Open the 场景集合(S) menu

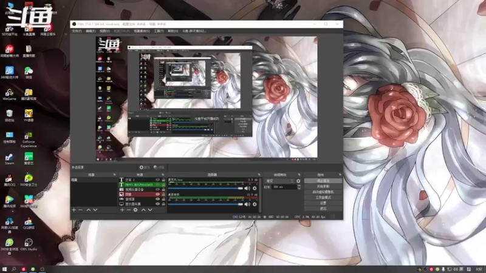142,32
